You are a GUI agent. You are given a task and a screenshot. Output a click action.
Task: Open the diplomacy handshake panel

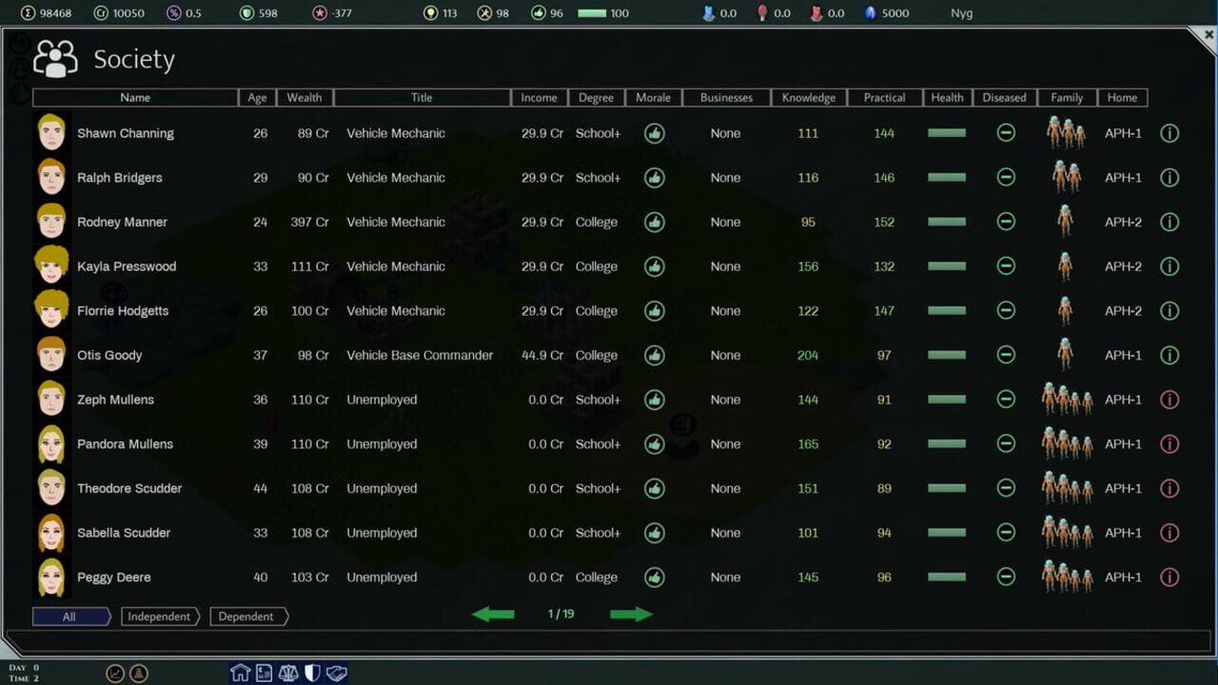click(337, 673)
